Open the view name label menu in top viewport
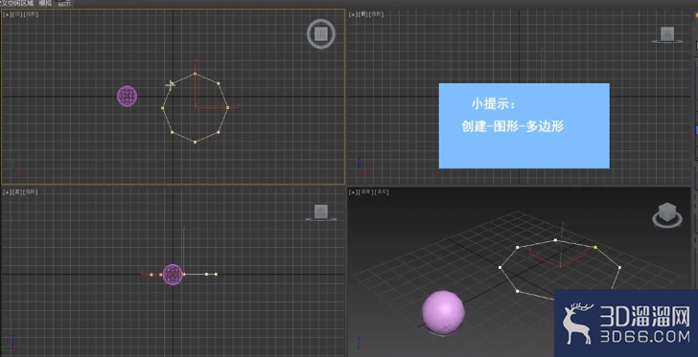 click(17, 14)
